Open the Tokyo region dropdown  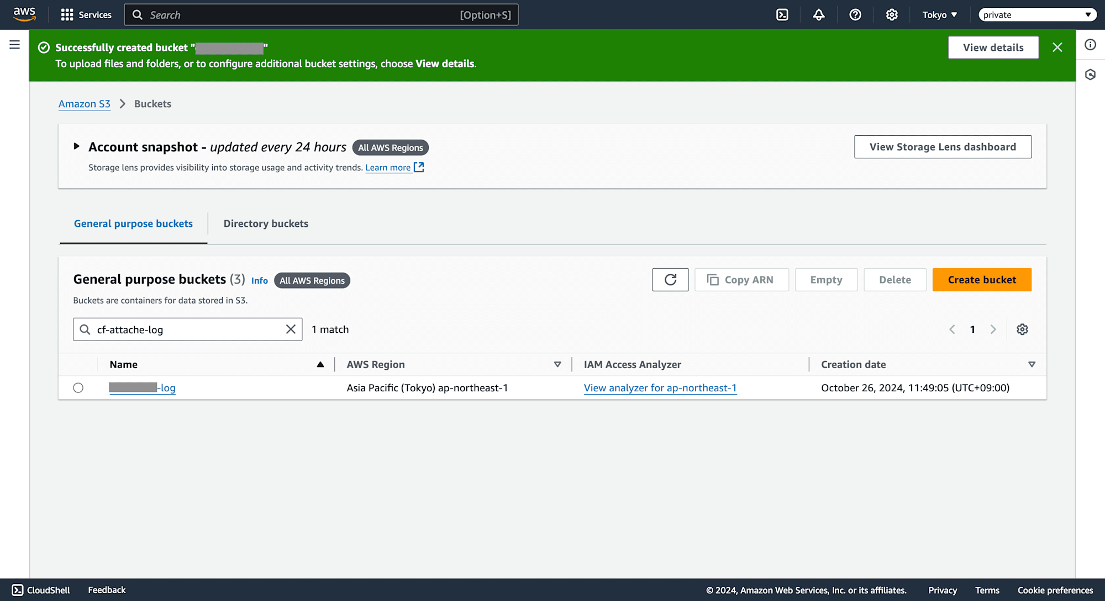(939, 15)
